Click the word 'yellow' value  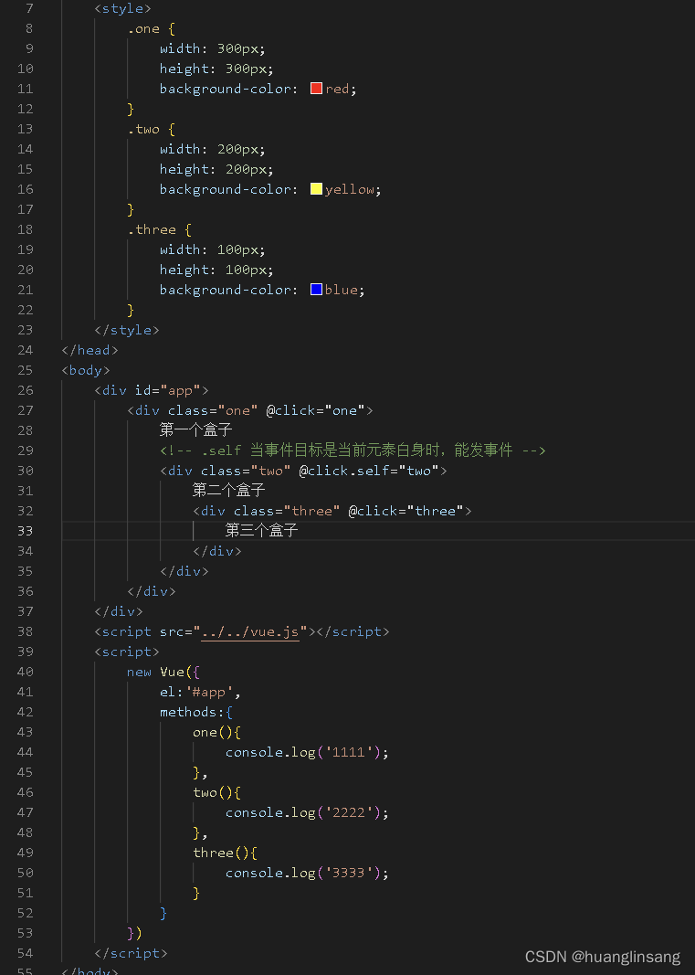click(x=350, y=189)
